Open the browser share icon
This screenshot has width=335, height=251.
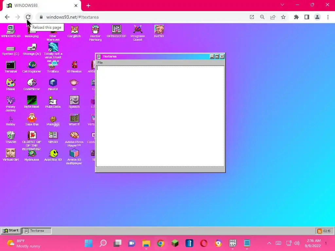[273, 17]
